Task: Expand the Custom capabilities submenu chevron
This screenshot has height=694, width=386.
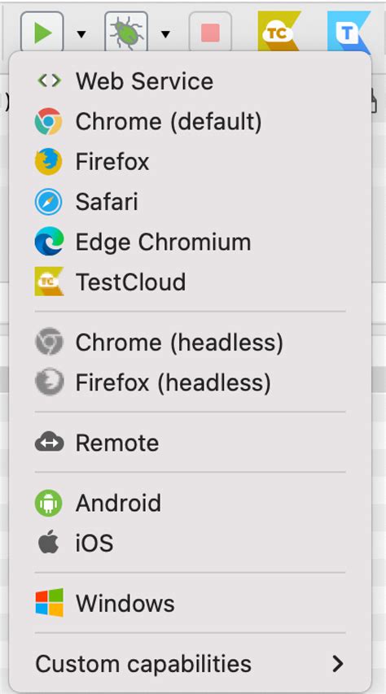Action: tap(338, 663)
